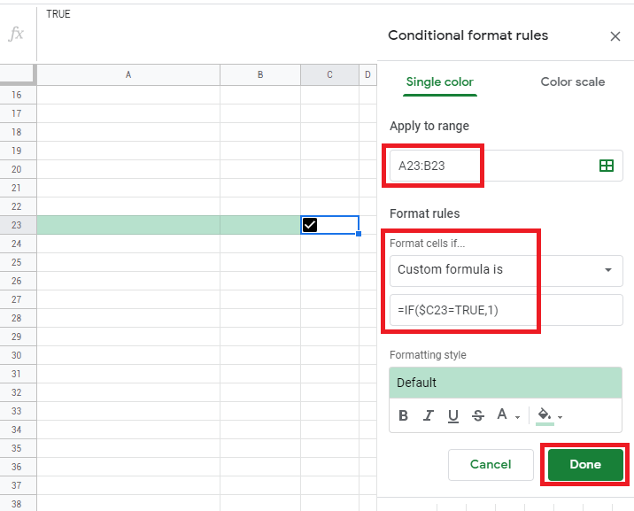Screen dimensions: 634x511
Task: Close the Conditional format rules panel
Action: tap(615, 36)
